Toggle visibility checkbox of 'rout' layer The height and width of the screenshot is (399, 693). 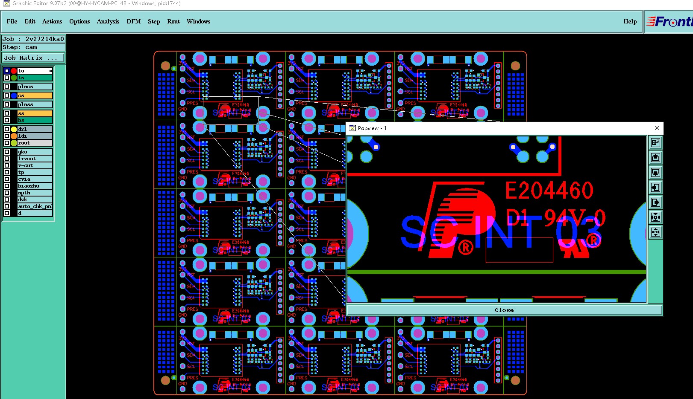(7, 143)
